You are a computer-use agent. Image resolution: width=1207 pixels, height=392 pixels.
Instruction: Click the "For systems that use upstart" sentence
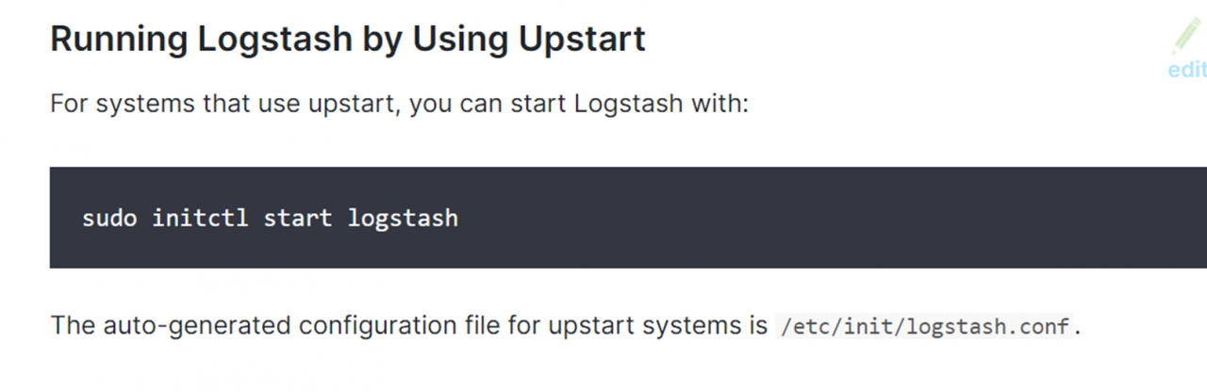399,103
